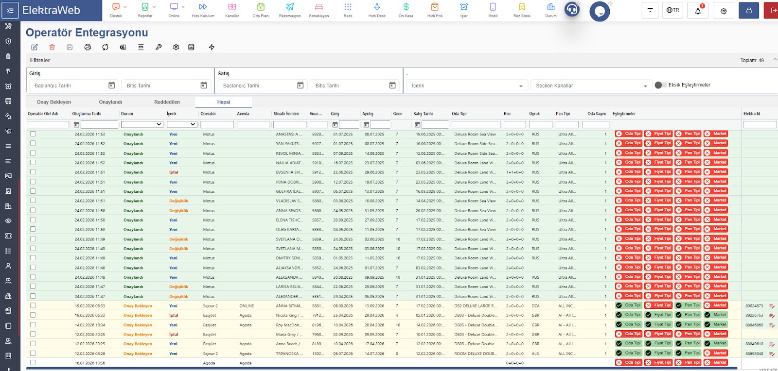This screenshot has width=778, height=371.
Task: Open the notifications bell icon
Action: click(x=698, y=10)
